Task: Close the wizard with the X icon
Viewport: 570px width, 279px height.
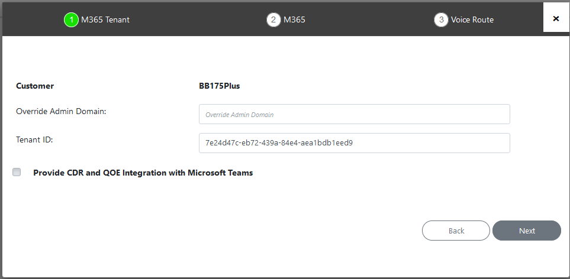Action: (556, 18)
